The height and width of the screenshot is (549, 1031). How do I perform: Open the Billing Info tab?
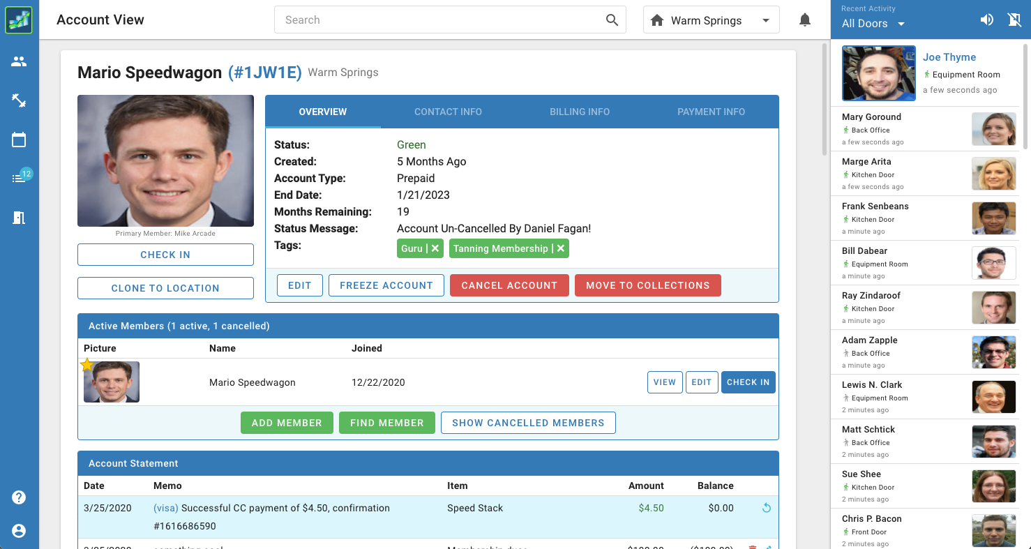(x=580, y=112)
